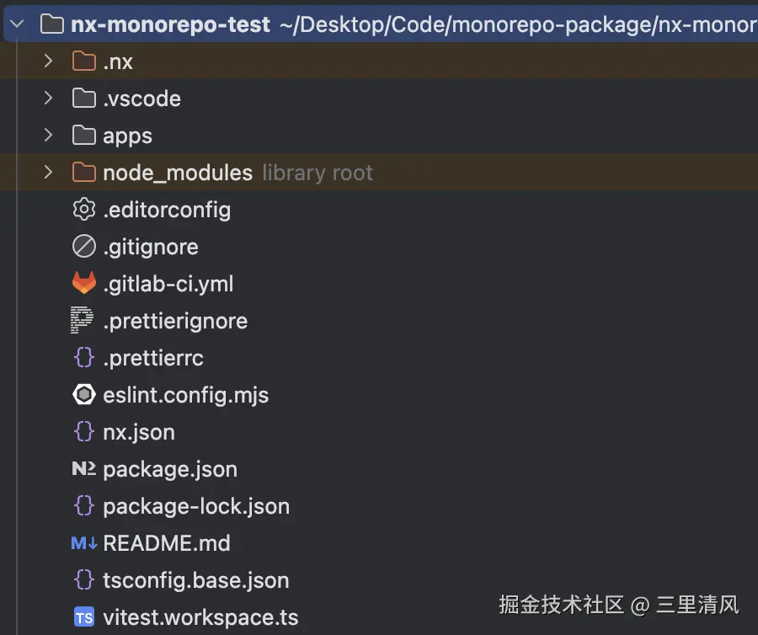Click the nx-monorepo-test project folder icon
Viewport: 758px width, 635px height.
[x=52, y=24]
